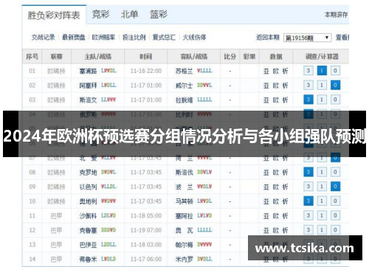Click away team 帕尔梅 in row 13
Viewport: 369px width, 267px height.
pyautogui.click(x=184, y=245)
